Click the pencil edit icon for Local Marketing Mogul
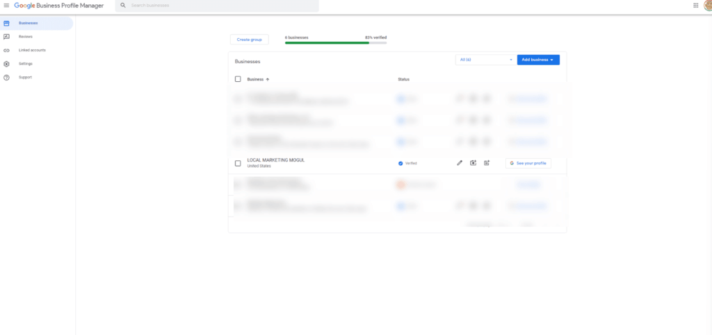 pos(459,163)
